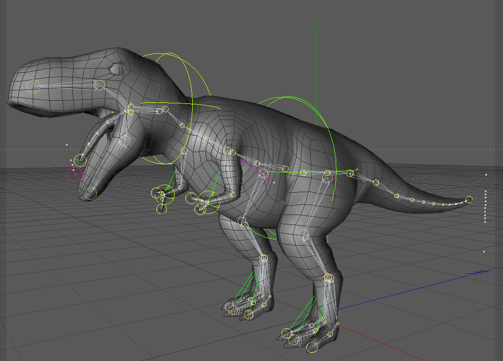Pick the green circle controller on nearer hand

(x=208, y=202)
